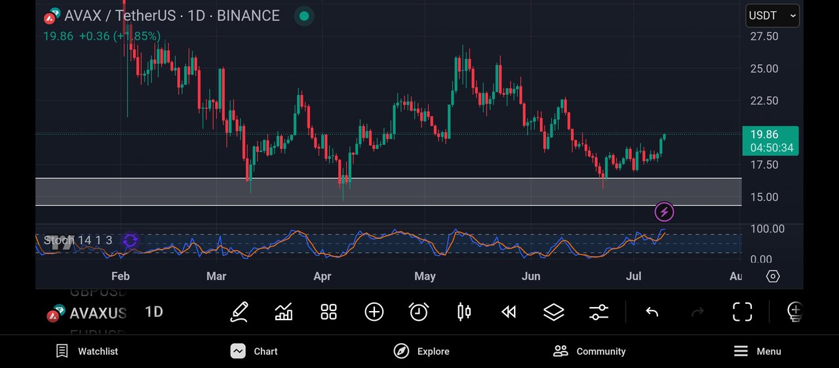Open the AVAXUS symbol search
The image size is (839, 368).
pos(87,313)
